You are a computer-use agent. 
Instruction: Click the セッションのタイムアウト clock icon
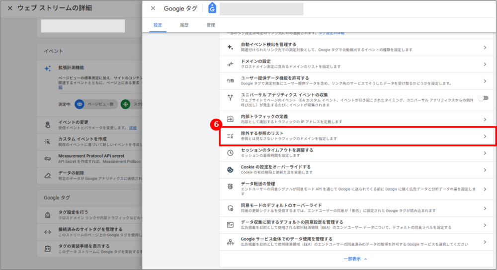click(230, 153)
